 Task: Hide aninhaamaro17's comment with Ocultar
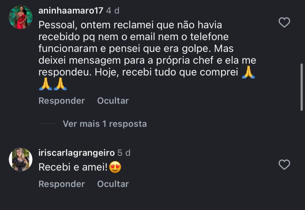pyautogui.click(x=113, y=101)
